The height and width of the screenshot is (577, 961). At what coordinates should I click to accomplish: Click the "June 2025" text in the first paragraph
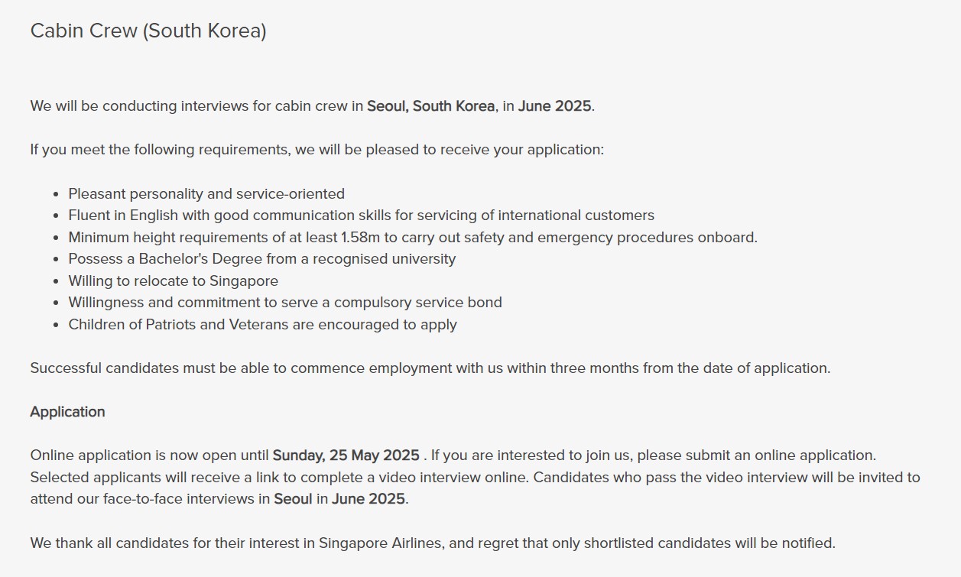554,106
